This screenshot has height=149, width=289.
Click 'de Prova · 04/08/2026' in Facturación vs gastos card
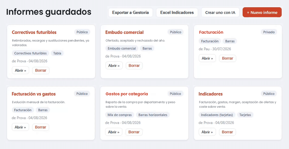29,118
